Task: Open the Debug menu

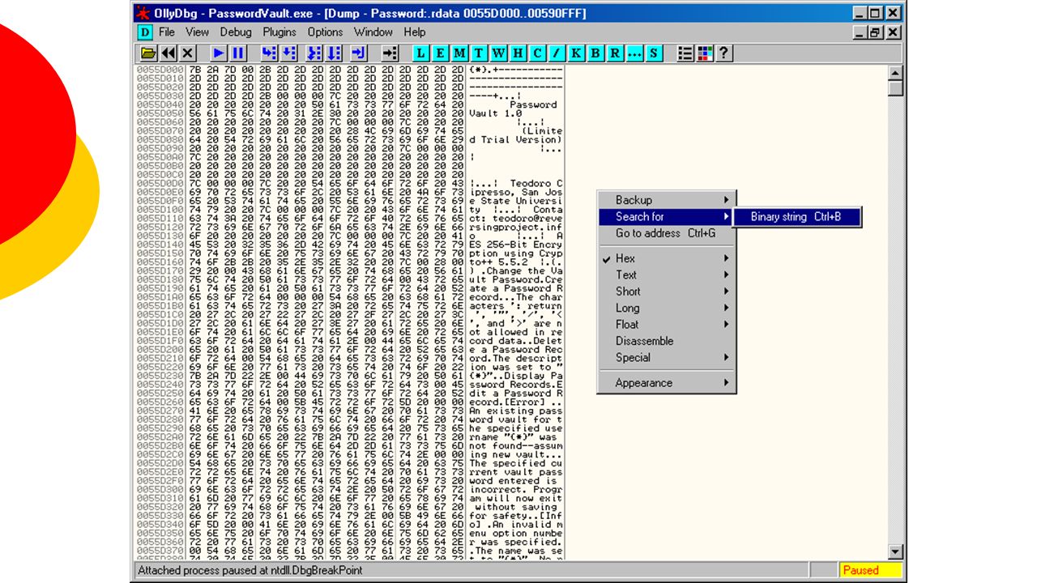Action: click(236, 32)
